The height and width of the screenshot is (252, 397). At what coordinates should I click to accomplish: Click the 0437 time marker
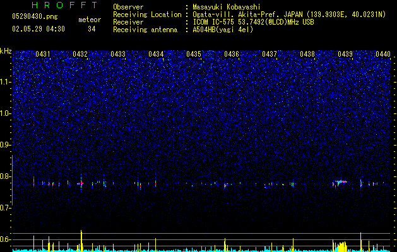tap(270, 54)
